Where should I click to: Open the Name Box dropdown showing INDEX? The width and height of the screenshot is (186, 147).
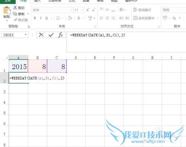pos(26,35)
